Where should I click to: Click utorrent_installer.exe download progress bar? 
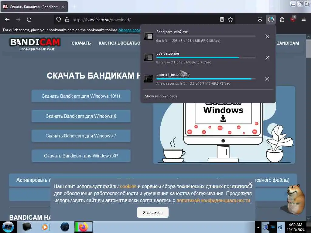(x=206, y=79)
